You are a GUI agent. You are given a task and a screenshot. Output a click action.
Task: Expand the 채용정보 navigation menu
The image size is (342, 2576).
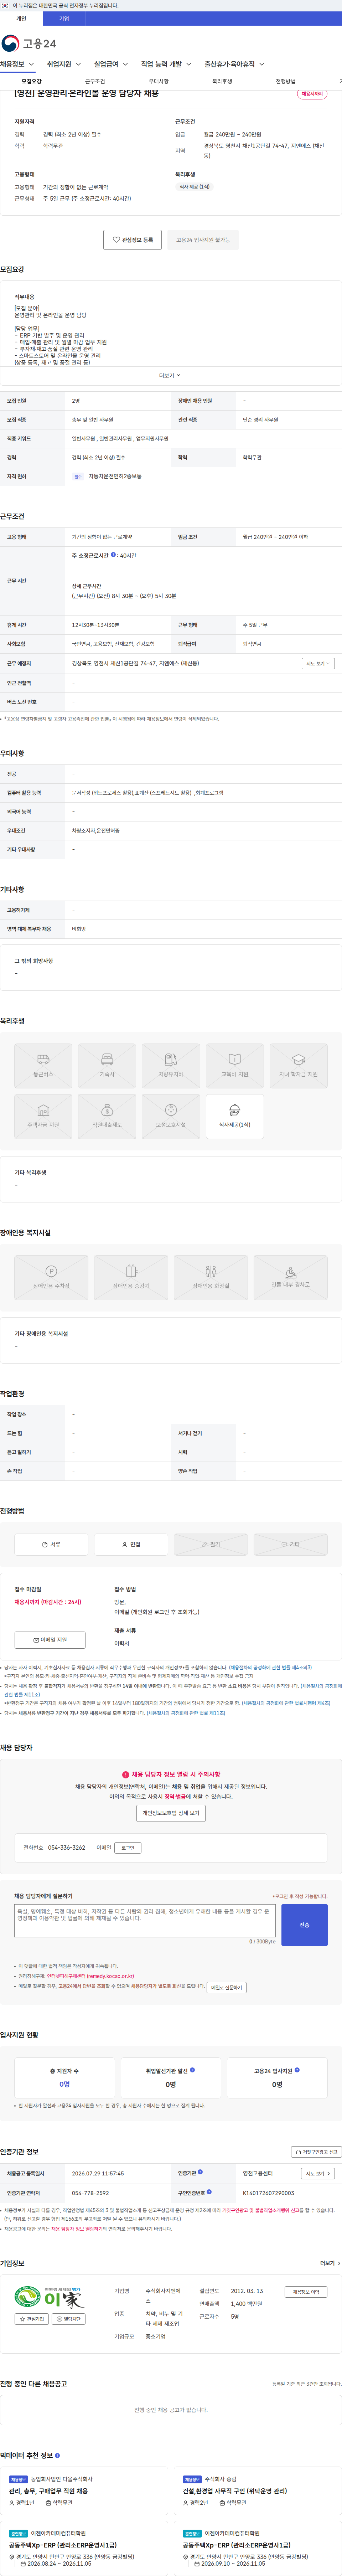[17, 64]
